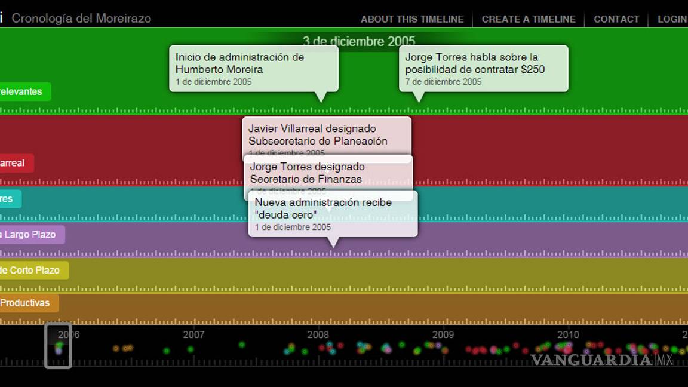
Task: Click the red 'Villarreal' category label
Action: pos(14,163)
